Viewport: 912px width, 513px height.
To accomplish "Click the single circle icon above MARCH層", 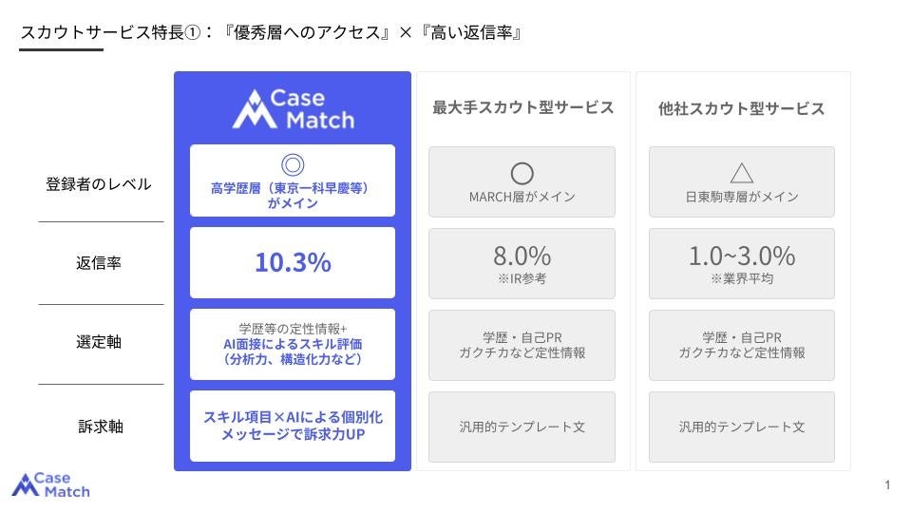I will (522, 173).
